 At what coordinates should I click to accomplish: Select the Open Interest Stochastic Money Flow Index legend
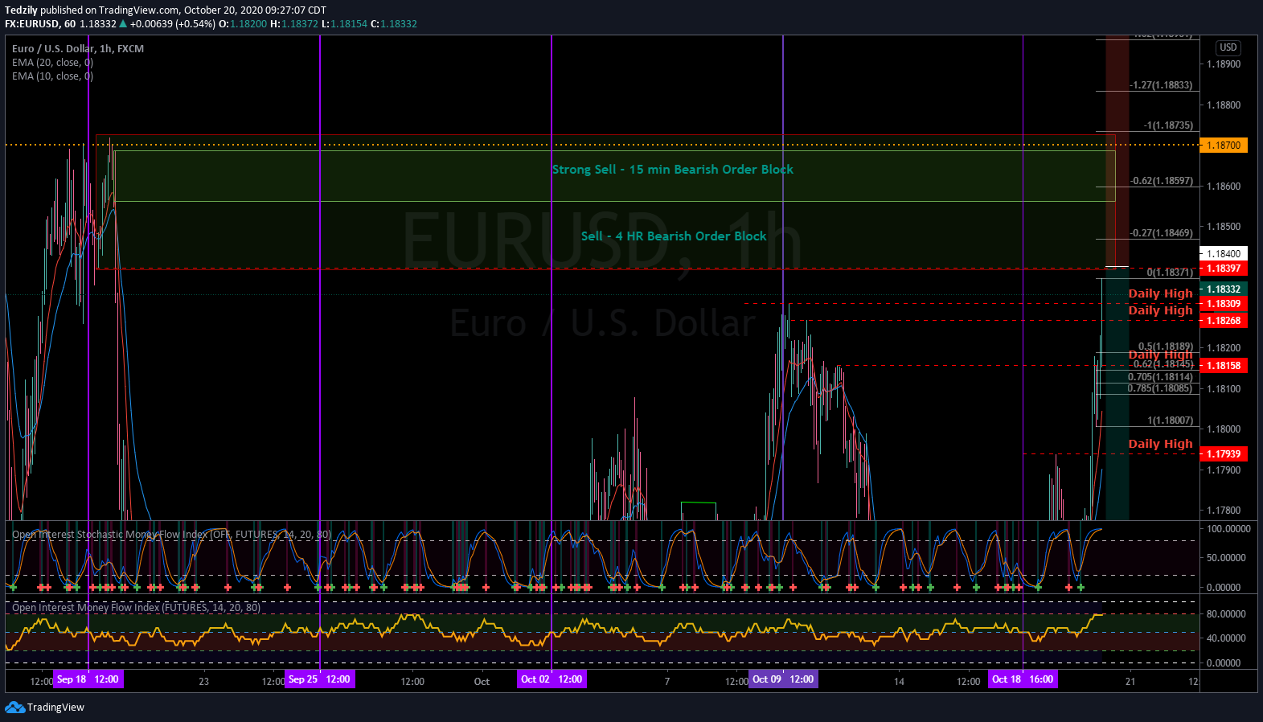point(171,534)
